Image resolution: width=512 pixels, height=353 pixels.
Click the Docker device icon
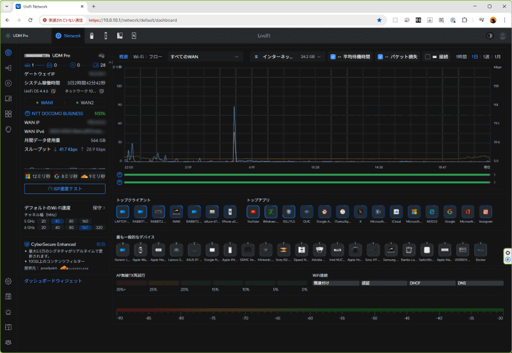(481, 250)
